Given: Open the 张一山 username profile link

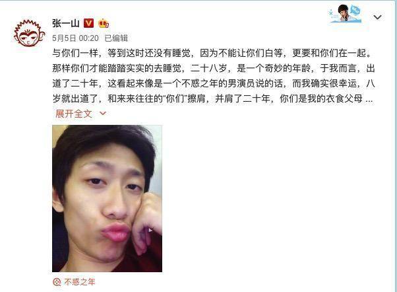Looking at the screenshot, I should (66, 23).
